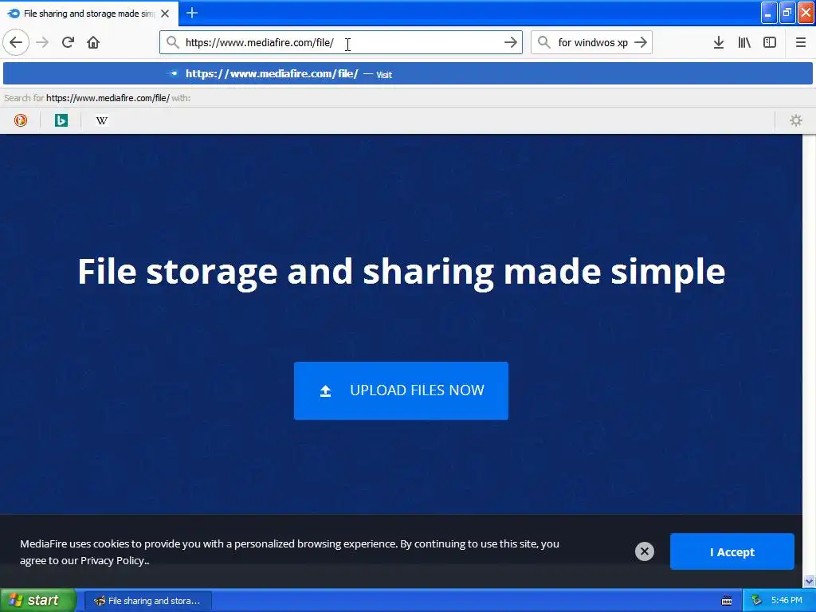Focus the 'for windwos xp' search field
The width and height of the screenshot is (816, 612).
coord(593,42)
